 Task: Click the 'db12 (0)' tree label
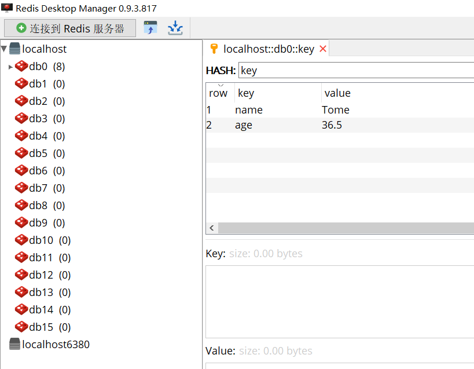(50, 275)
